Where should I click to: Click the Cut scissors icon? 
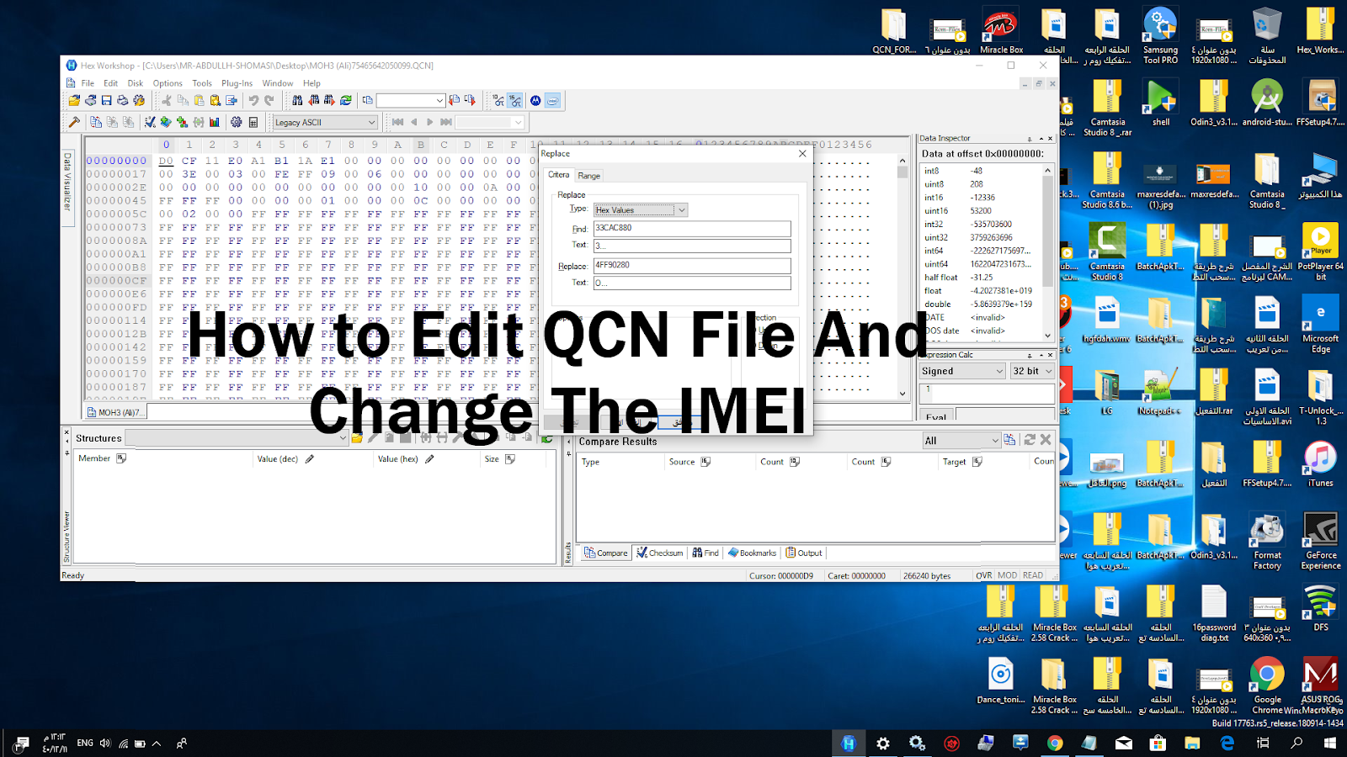click(168, 99)
